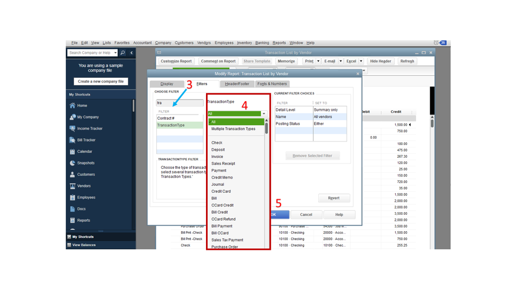
Task: Select My Shortcuts at sidebar bottom
Action: coord(83,237)
